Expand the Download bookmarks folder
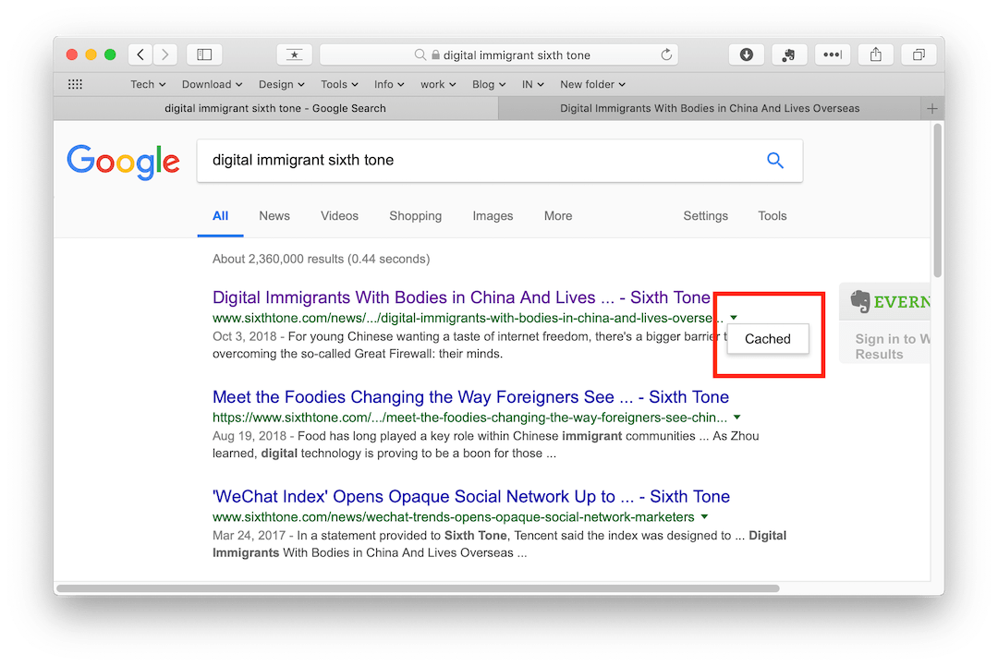Screen dimensions: 998x666 pos(212,84)
